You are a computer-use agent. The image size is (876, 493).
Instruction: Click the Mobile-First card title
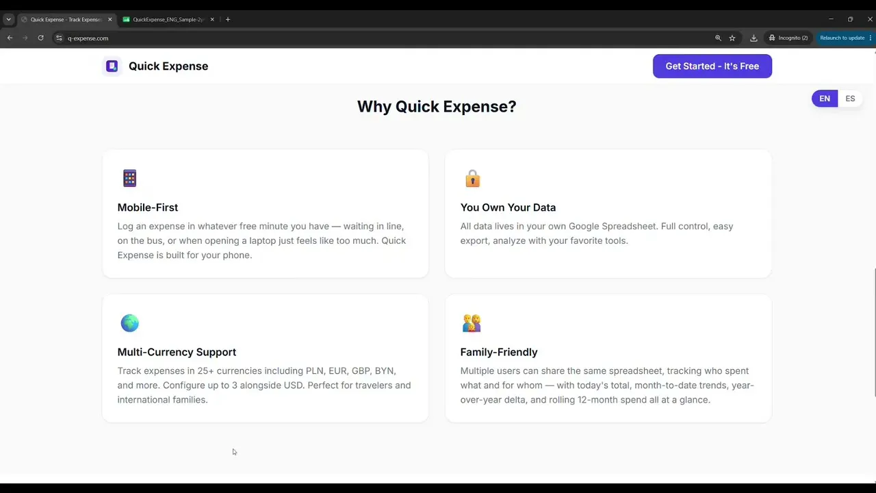[148, 207]
